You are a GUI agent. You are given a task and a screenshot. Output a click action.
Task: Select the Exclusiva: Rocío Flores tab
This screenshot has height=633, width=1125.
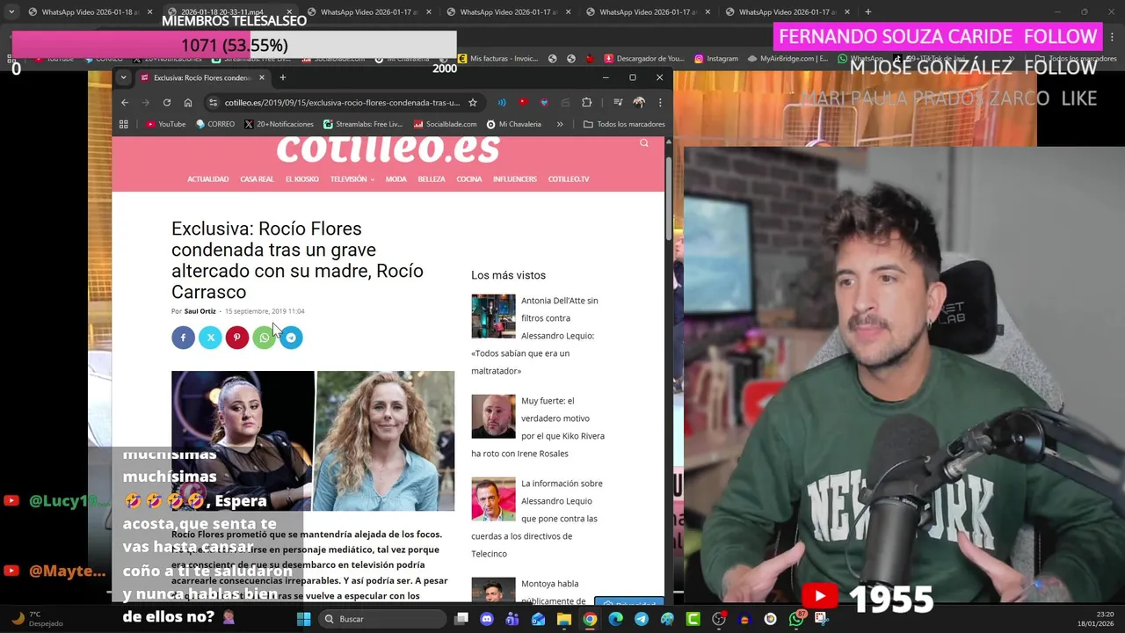tap(201, 77)
